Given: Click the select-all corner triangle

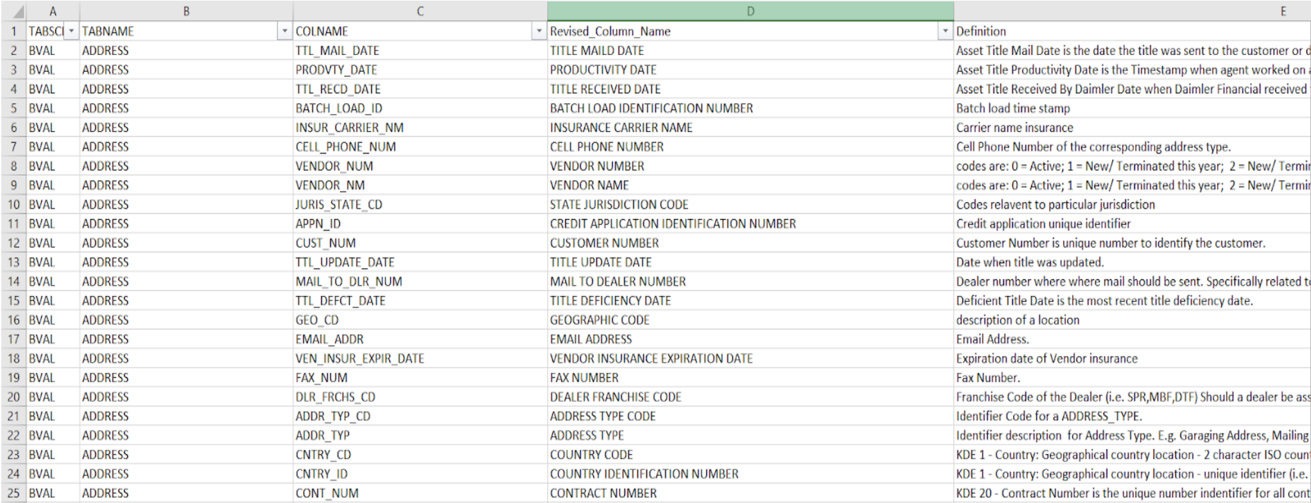Looking at the screenshot, I should pos(18,12).
